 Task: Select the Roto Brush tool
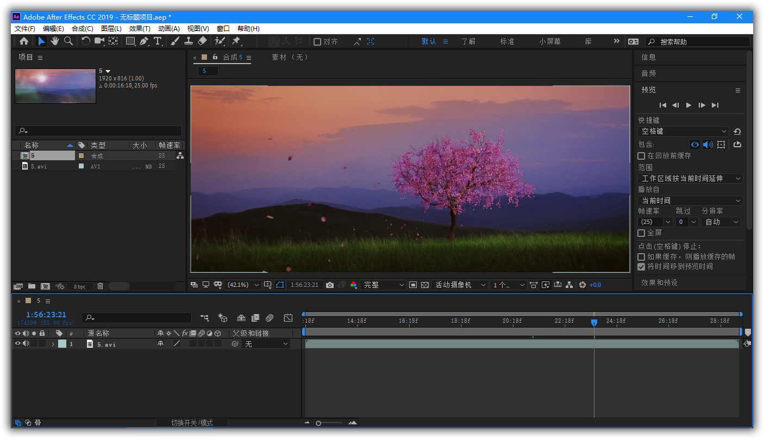pos(220,41)
